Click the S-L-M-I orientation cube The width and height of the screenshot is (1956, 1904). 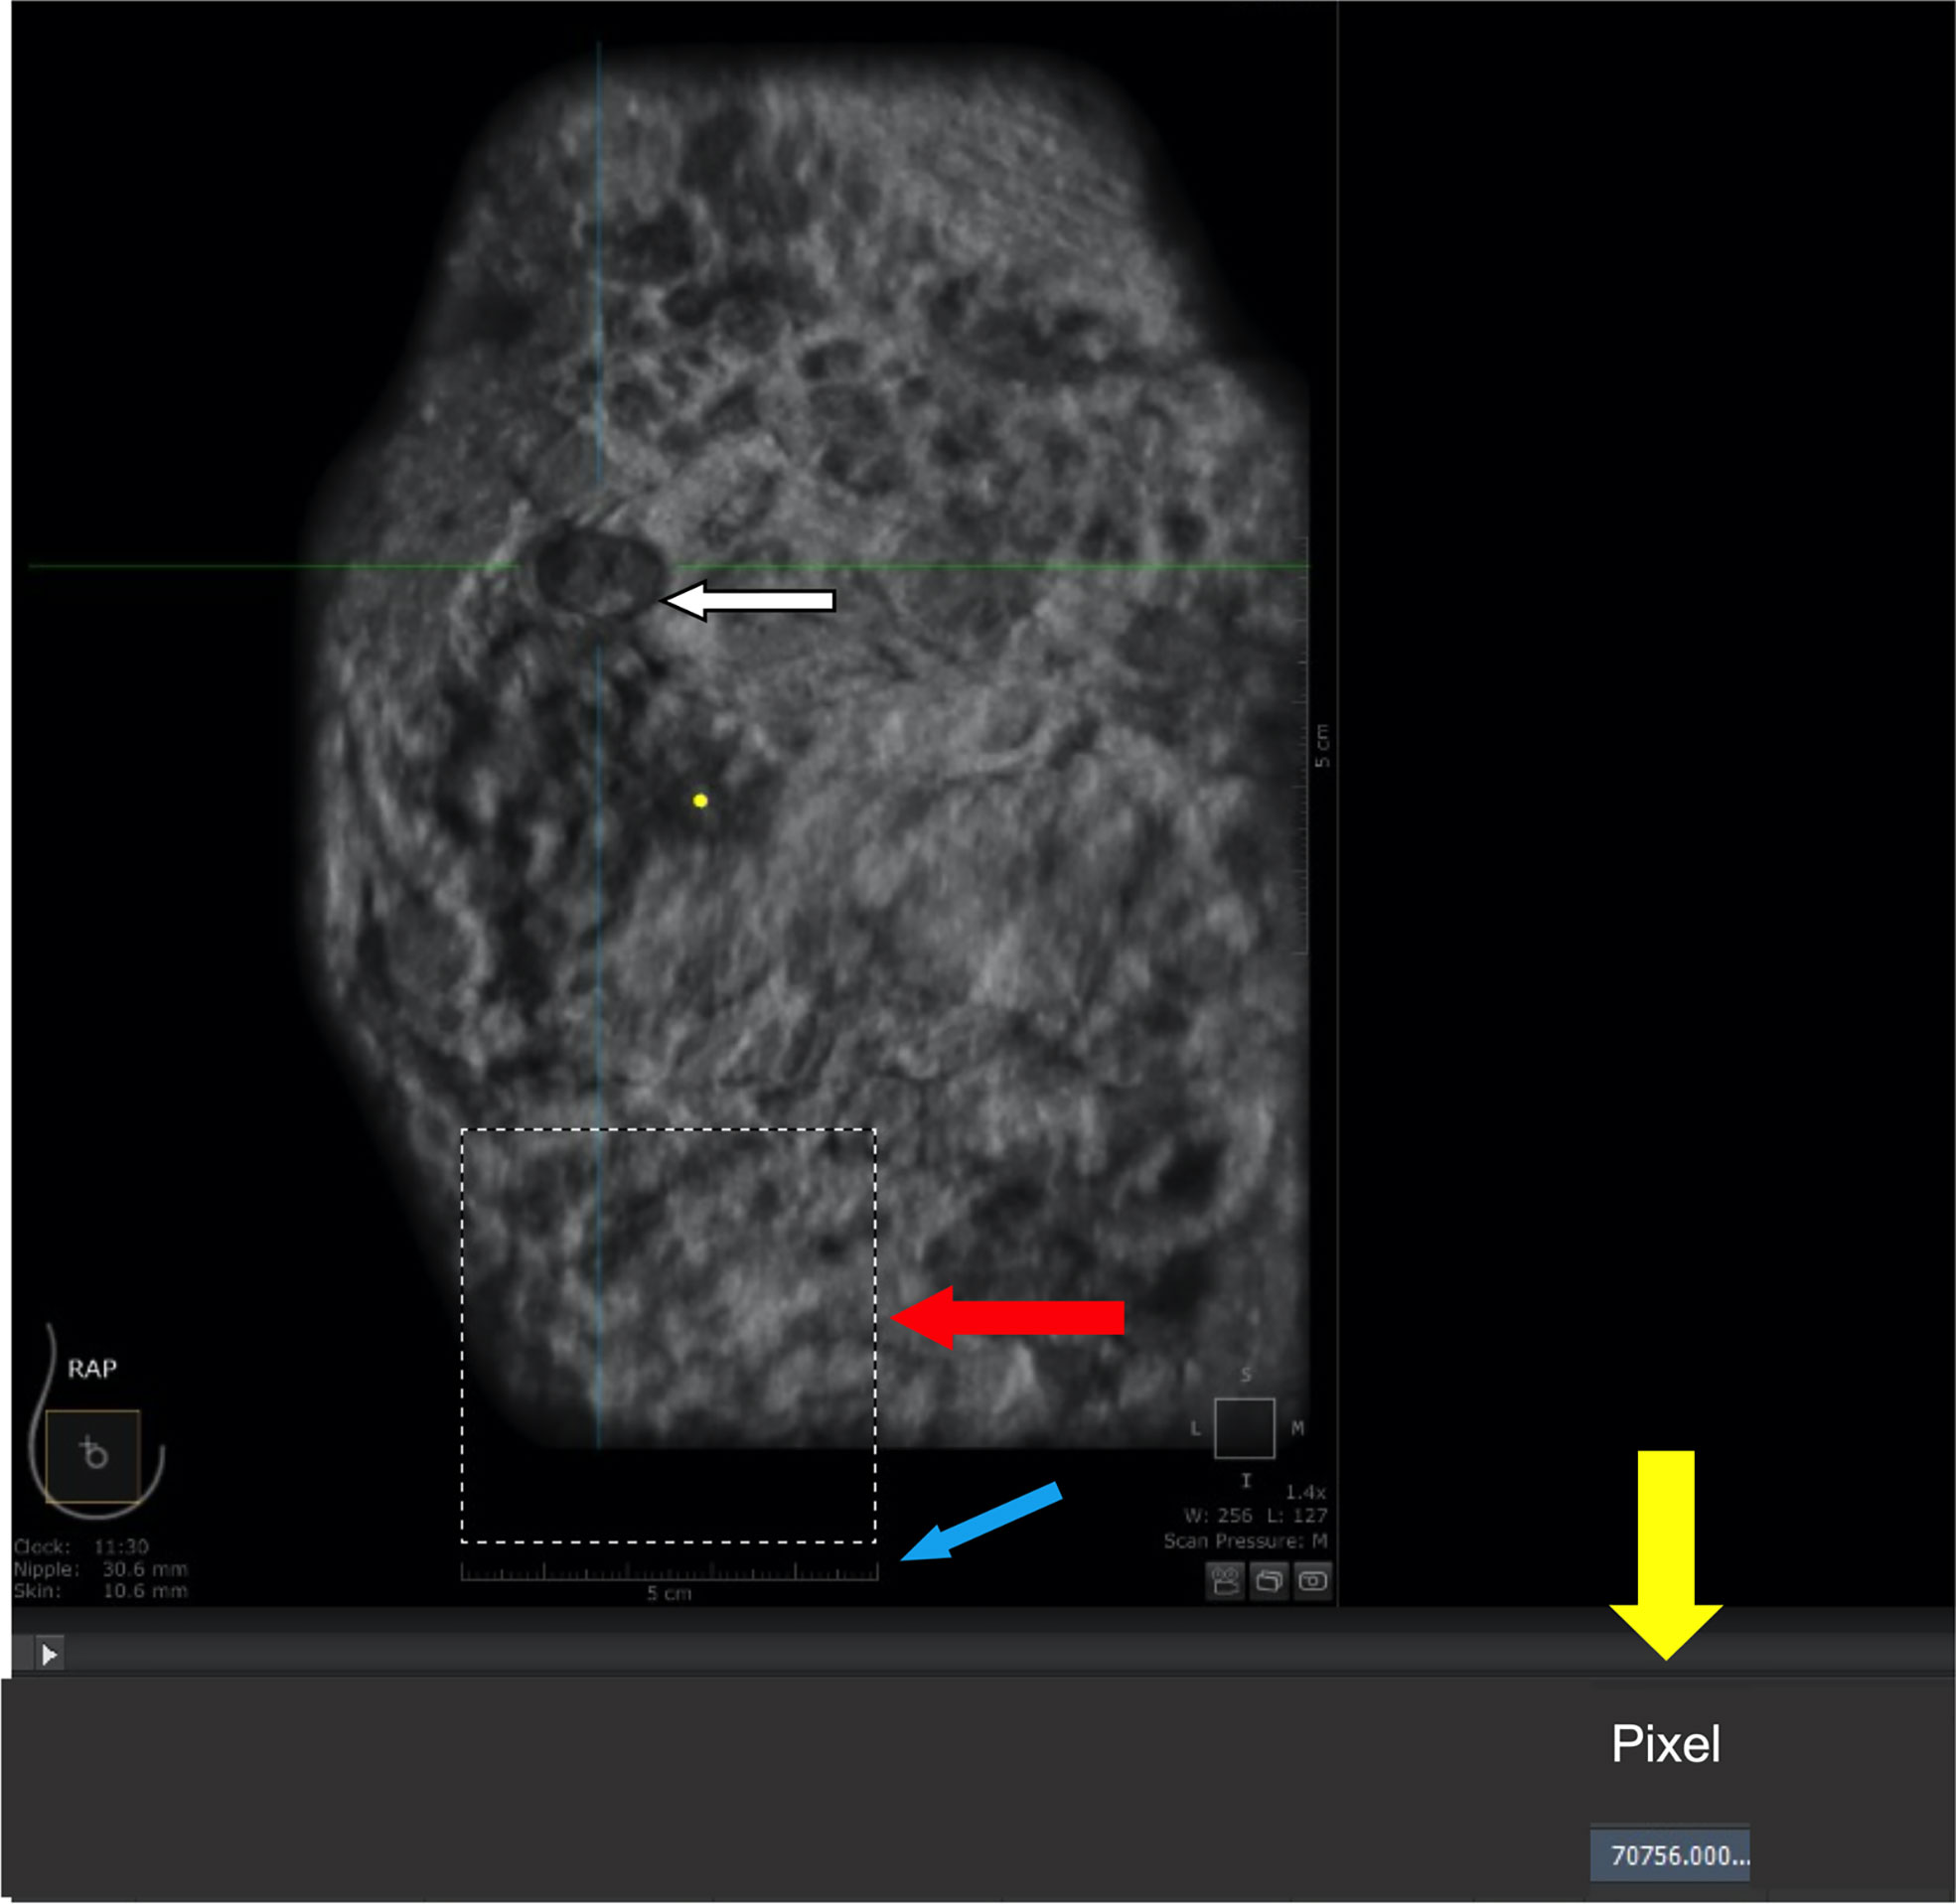pos(1245,1428)
